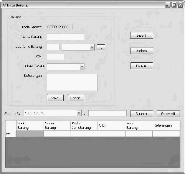Focus the Nama Barang text field
The height and width of the screenshot is (174, 185).
(x=66, y=37)
